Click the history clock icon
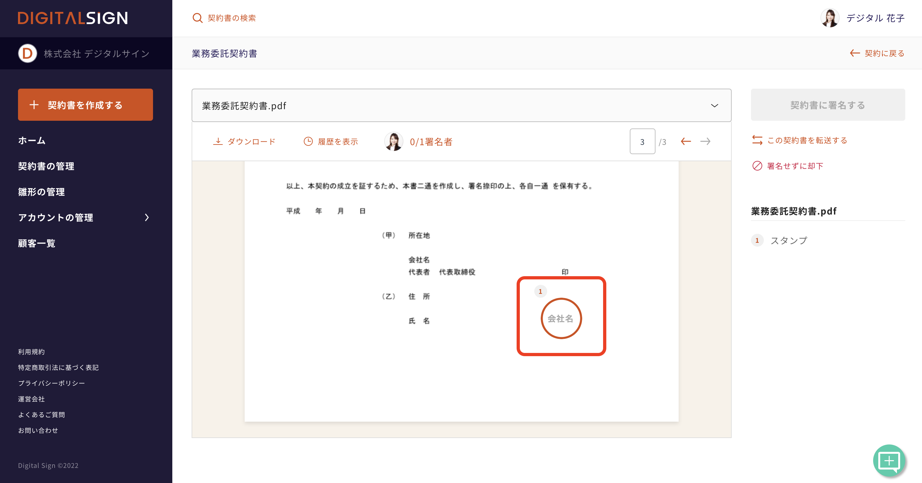 click(x=308, y=142)
